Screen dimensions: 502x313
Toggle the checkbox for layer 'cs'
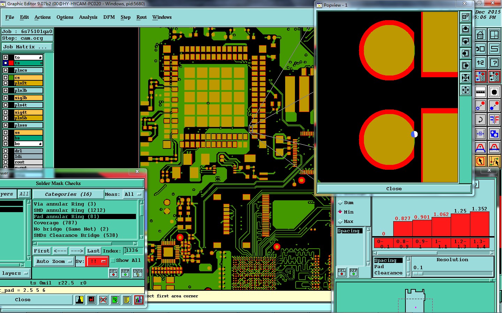point(6,78)
